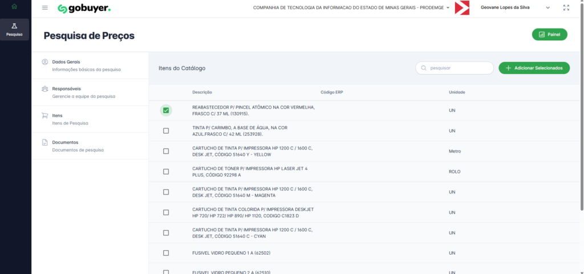
Task: Click the Painel button
Action: 549,35
